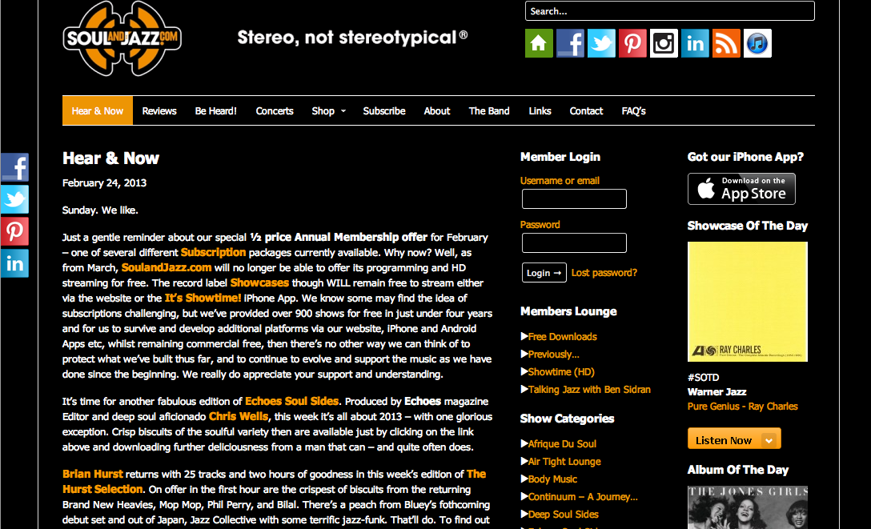
Task: Open the Concerts menu item
Action: click(x=275, y=111)
